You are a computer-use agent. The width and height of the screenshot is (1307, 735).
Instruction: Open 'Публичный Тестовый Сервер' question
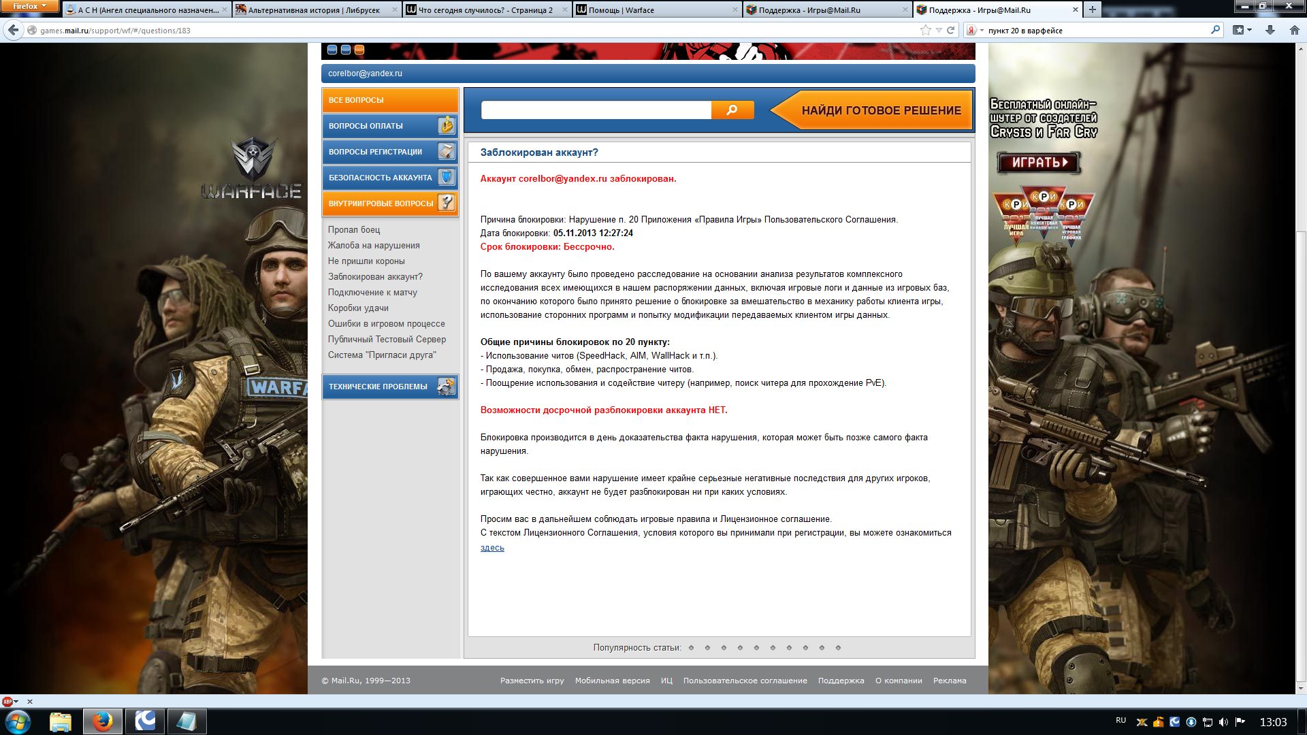point(387,340)
